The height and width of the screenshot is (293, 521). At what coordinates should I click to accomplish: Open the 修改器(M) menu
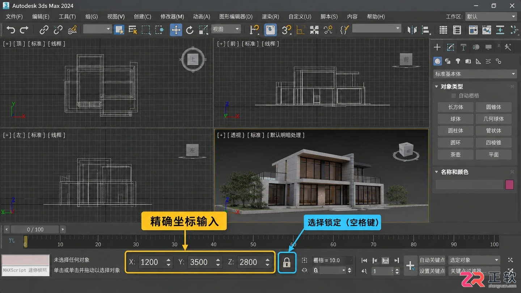pyautogui.click(x=172, y=17)
